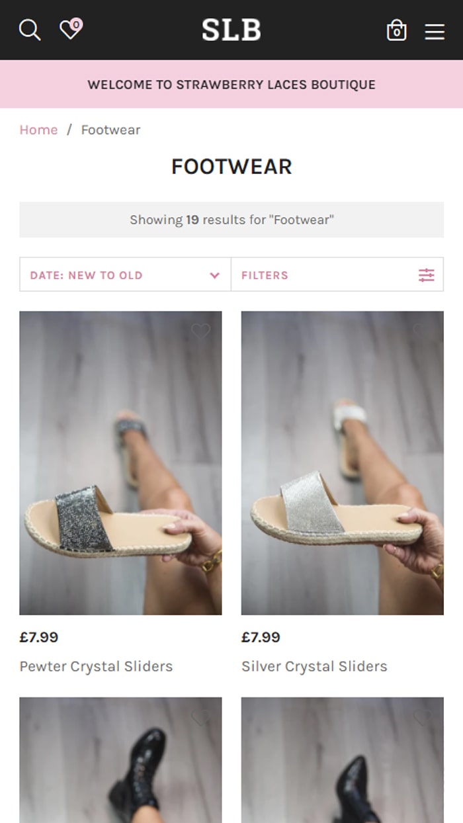Open the wishlist heart in header
This screenshot has width=463, height=823.
pyautogui.click(x=69, y=30)
